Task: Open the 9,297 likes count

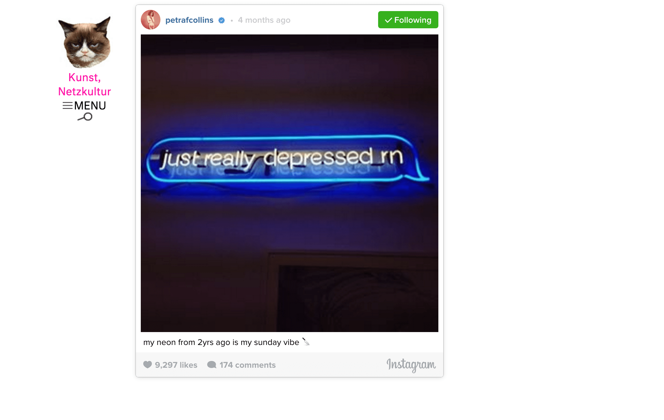Action: (176, 365)
